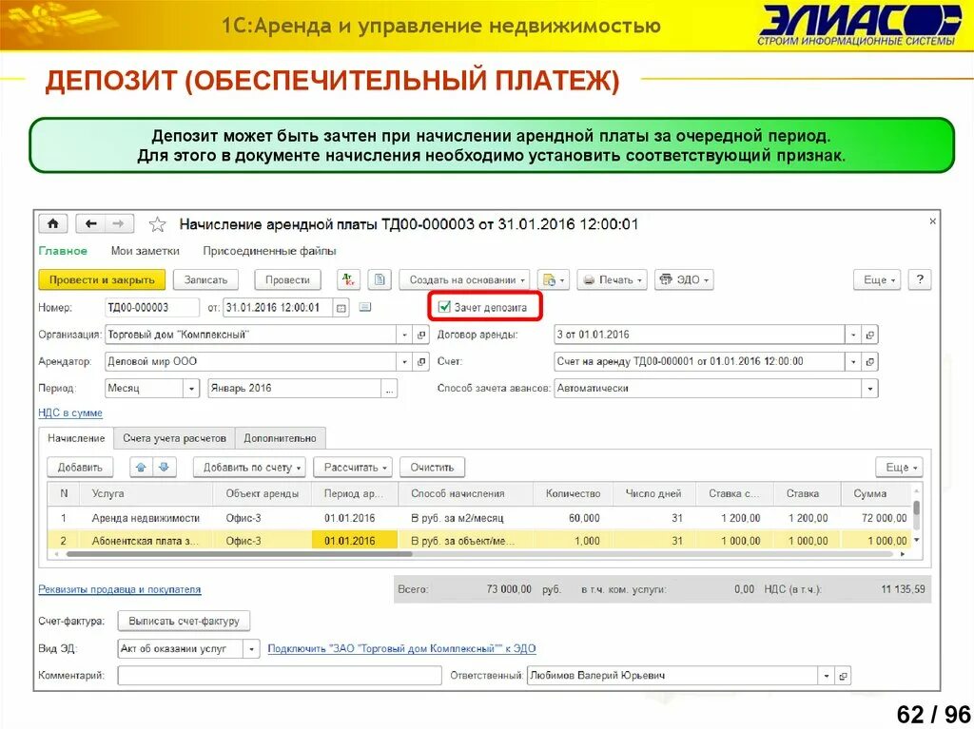
Task: Expand the Арендатор dropdown
Action: coord(404,361)
